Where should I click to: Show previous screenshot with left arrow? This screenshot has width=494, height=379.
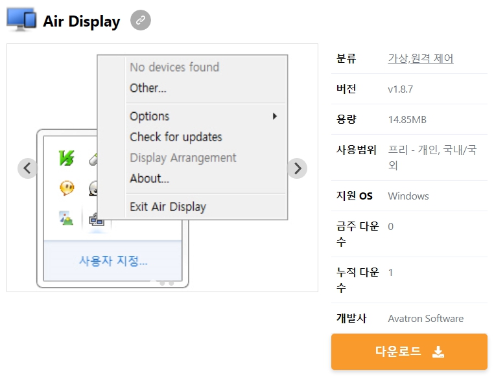click(x=28, y=168)
